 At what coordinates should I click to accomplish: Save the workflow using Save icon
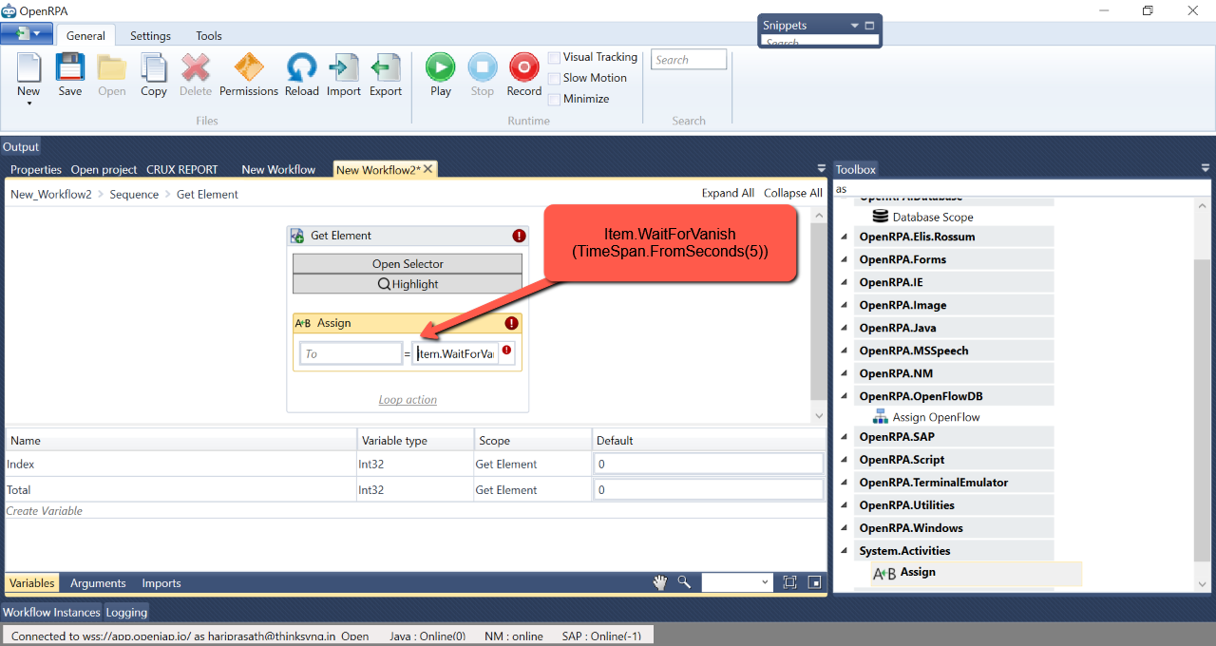(70, 67)
